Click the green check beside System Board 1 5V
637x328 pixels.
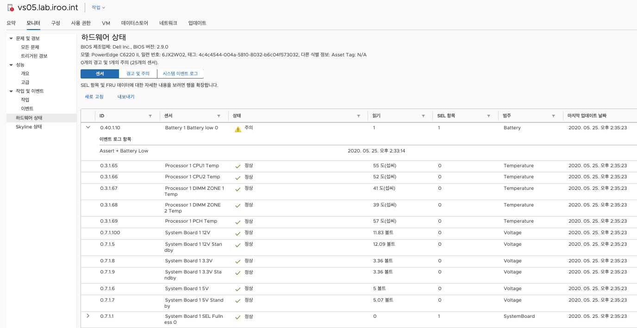pos(238,288)
